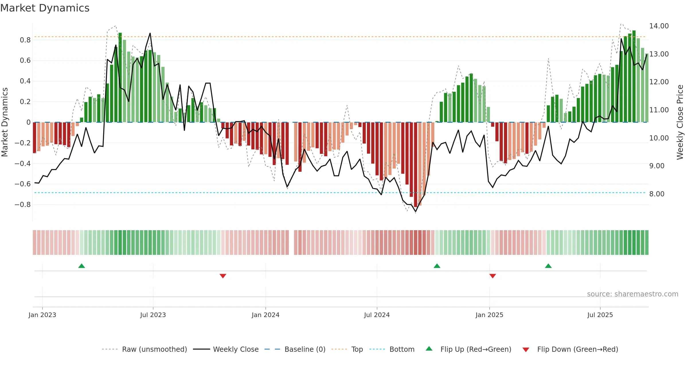The width and height of the screenshot is (688, 387).
Task: Click the Jul 2023 axis label
Action: pos(153,315)
